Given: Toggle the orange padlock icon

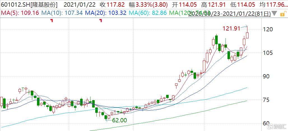Looking at the screenshot, I should point(284,13).
